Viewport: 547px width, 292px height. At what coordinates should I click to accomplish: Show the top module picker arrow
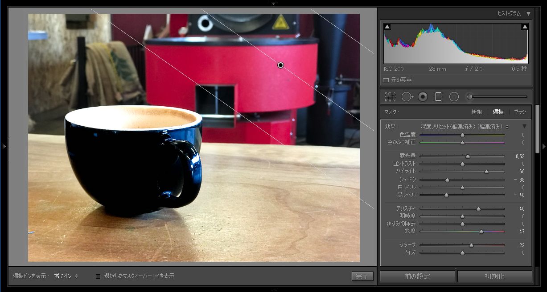click(273, 3)
